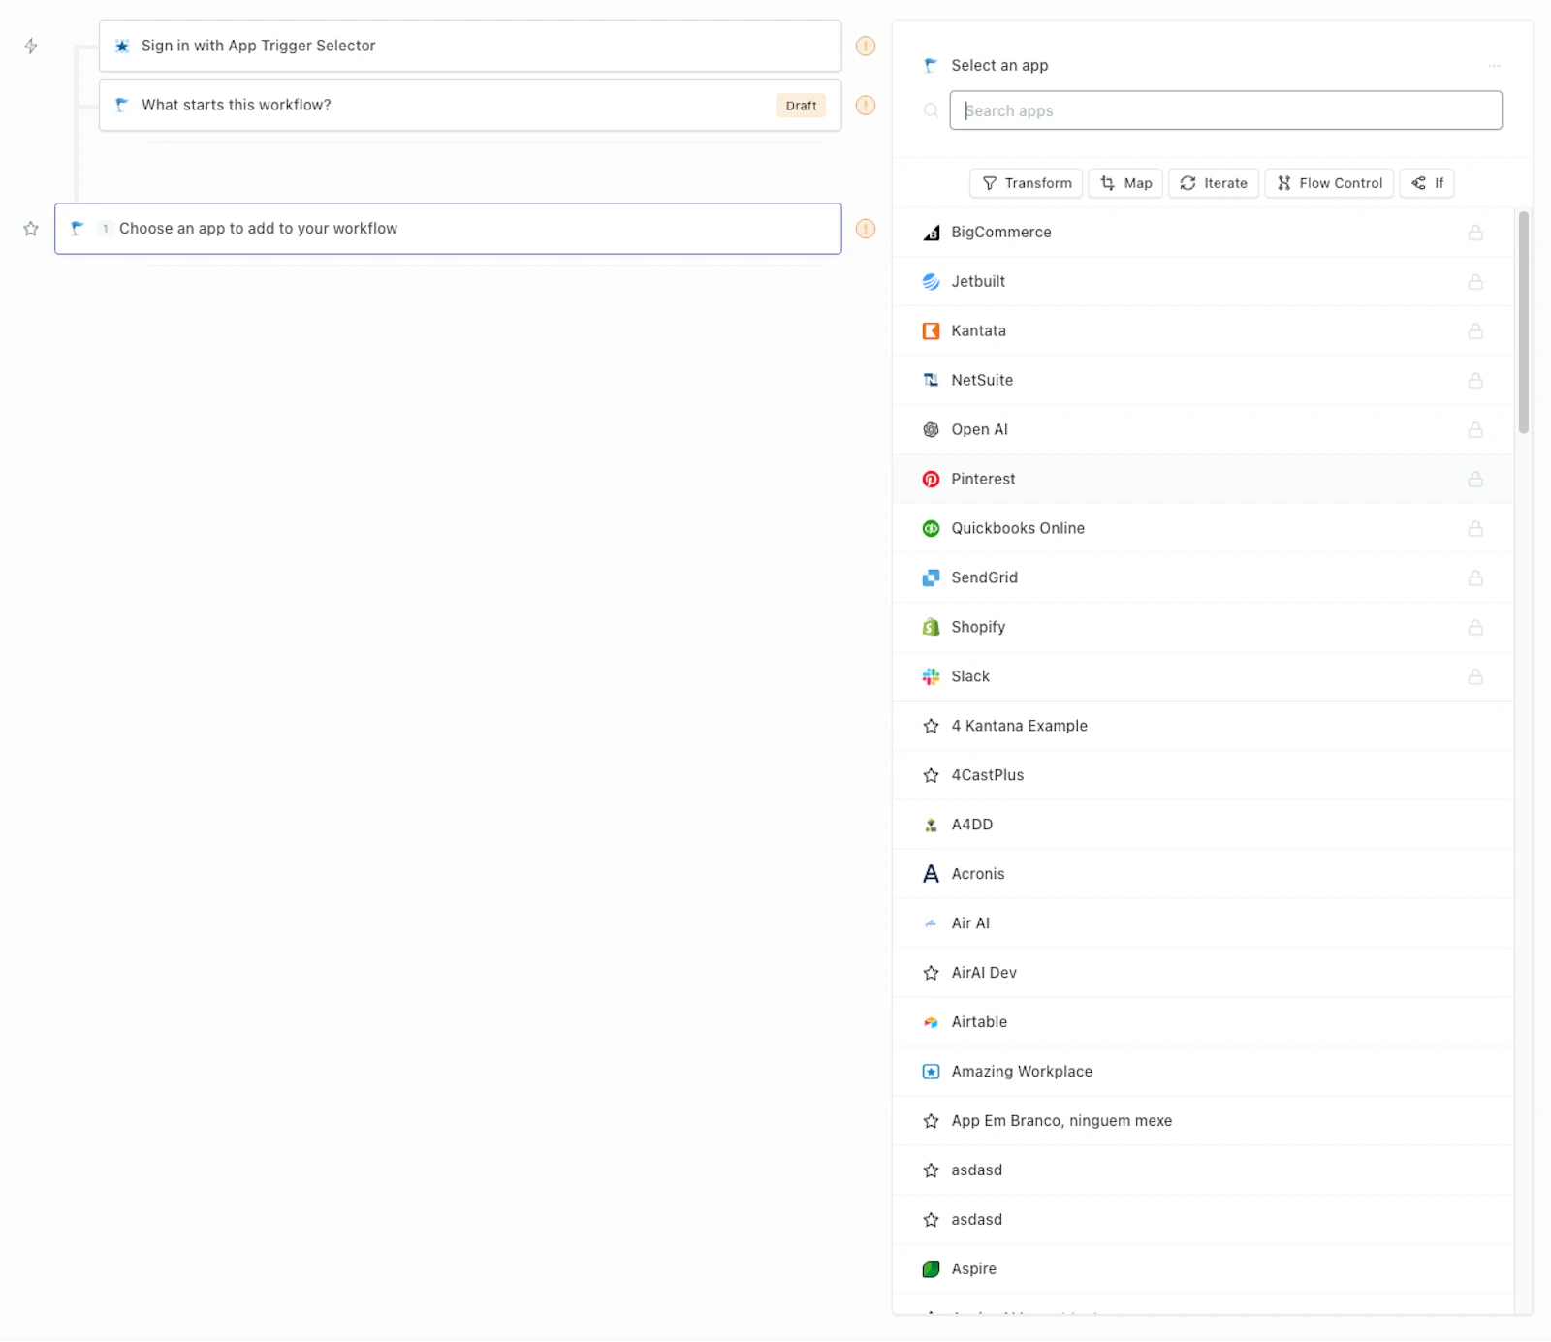1551x1342 pixels.
Task: Click the Pinterest logo icon
Action: click(x=931, y=480)
